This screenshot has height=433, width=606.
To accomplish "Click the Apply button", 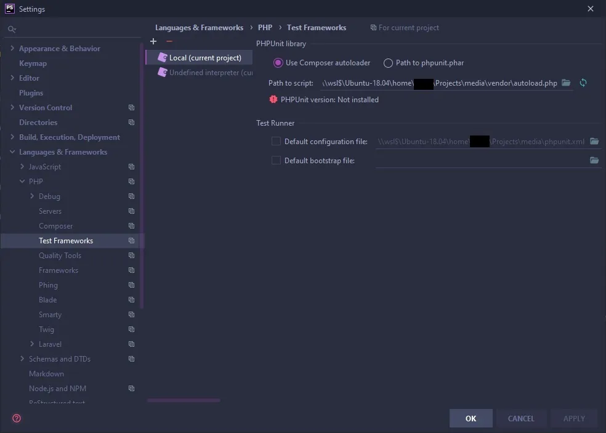I will pos(574,418).
